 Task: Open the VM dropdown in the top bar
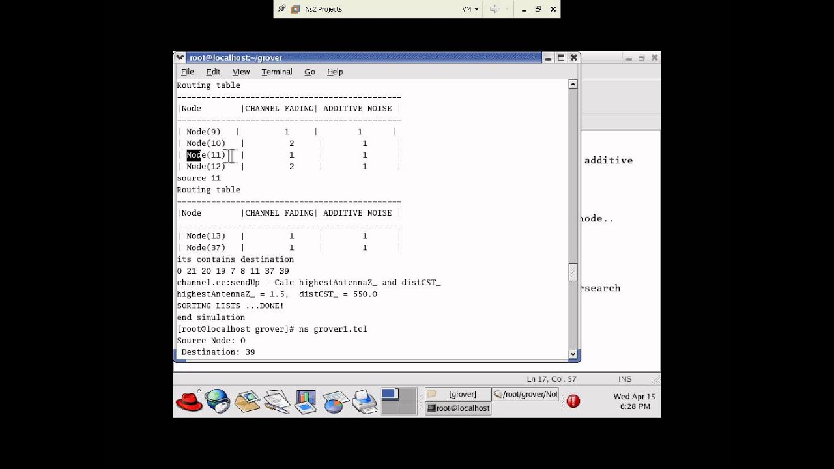click(470, 9)
